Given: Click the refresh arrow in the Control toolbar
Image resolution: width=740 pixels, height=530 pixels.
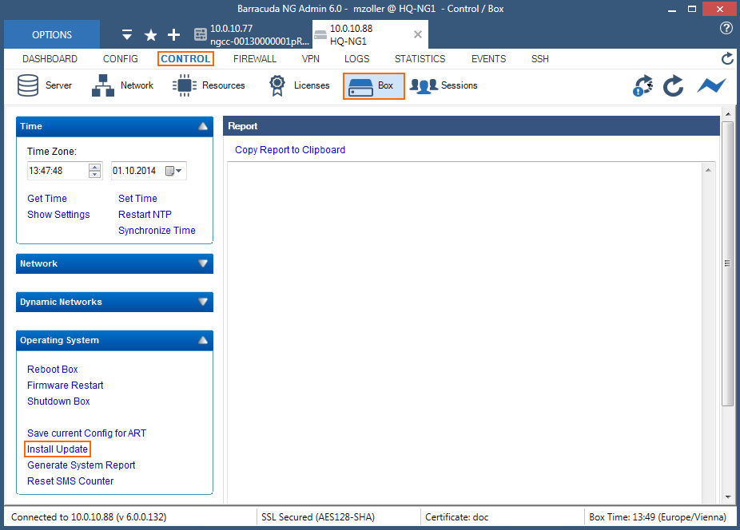Looking at the screenshot, I should pos(673,86).
